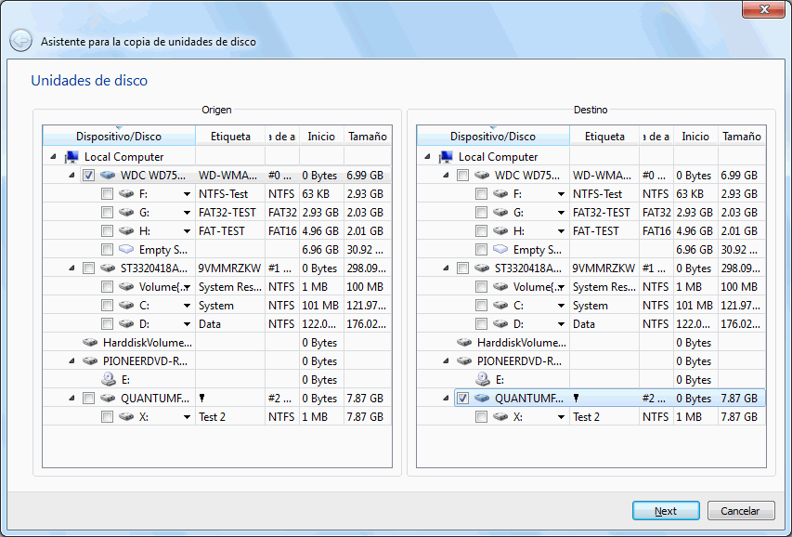Uncheck QUANTUMF disk in Destino
792x537 pixels.
[x=462, y=398]
